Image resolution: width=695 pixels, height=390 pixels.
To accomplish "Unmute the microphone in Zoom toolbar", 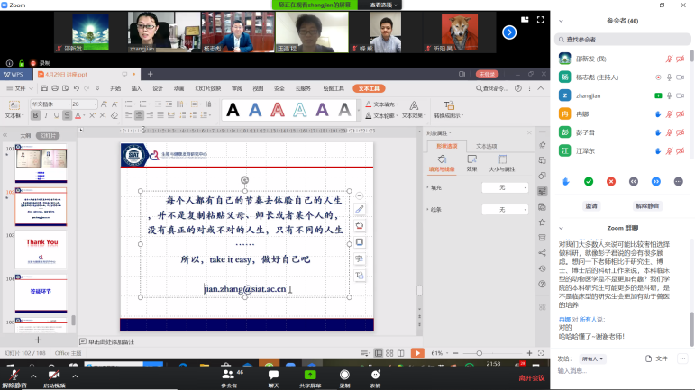I will [13, 375].
